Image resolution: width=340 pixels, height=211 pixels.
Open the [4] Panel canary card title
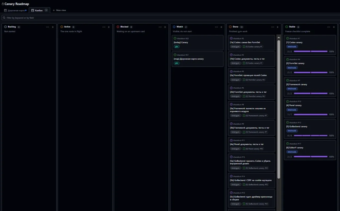coord(294,105)
